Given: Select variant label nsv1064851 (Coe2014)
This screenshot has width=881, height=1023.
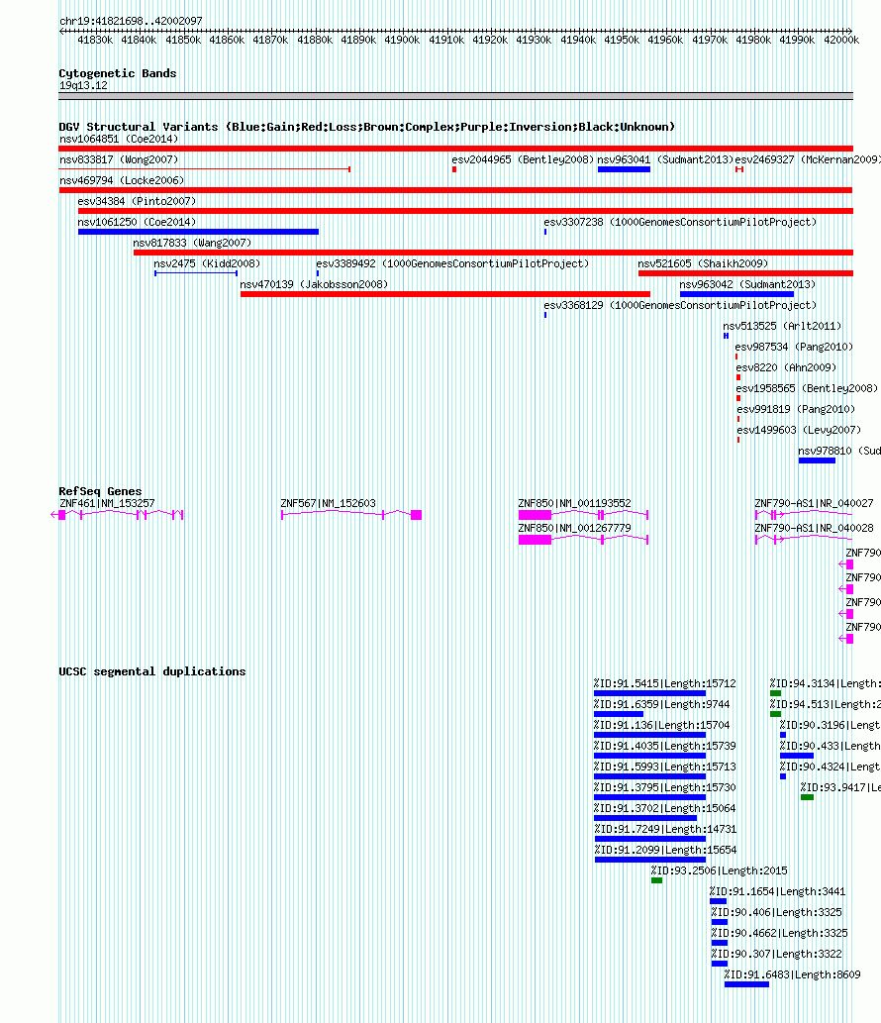Looking at the screenshot, I should tap(119, 139).
